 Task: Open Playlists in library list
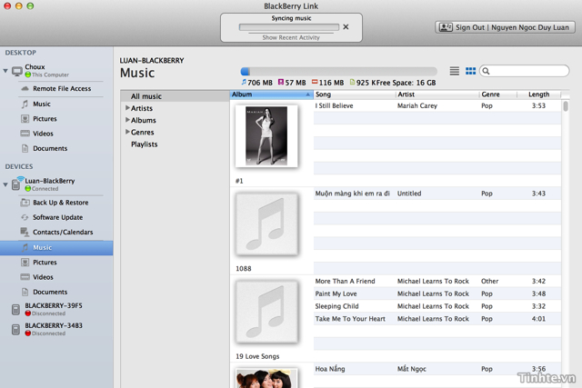[x=144, y=144]
